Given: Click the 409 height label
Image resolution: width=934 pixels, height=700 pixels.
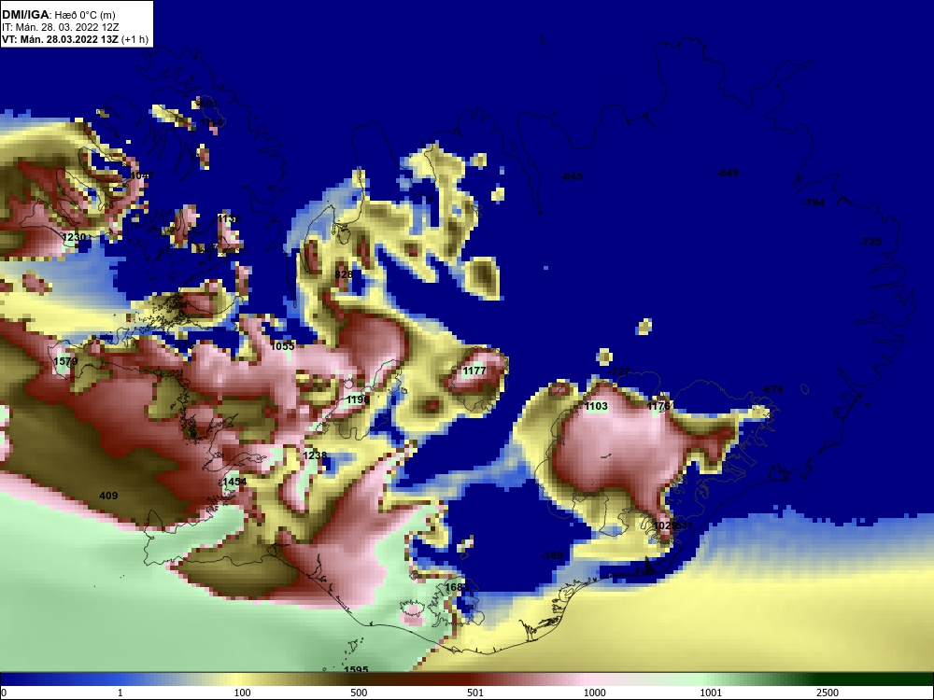Looking at the screenshot, I should pyautogui.click(x=108, y=496).
